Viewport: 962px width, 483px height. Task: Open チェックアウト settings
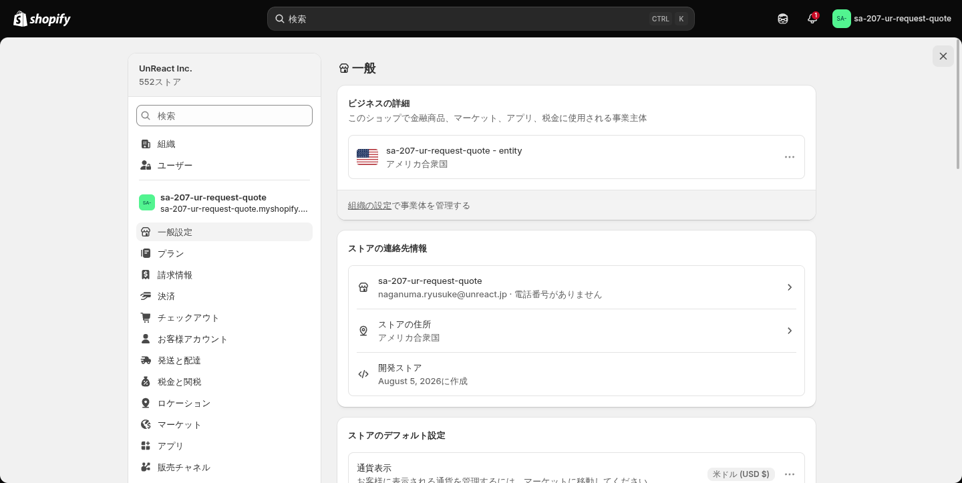(224, 317)
